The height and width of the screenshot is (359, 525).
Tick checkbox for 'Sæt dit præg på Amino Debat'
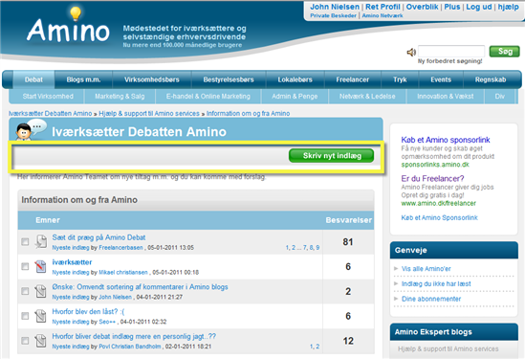[x=25, y=241]
